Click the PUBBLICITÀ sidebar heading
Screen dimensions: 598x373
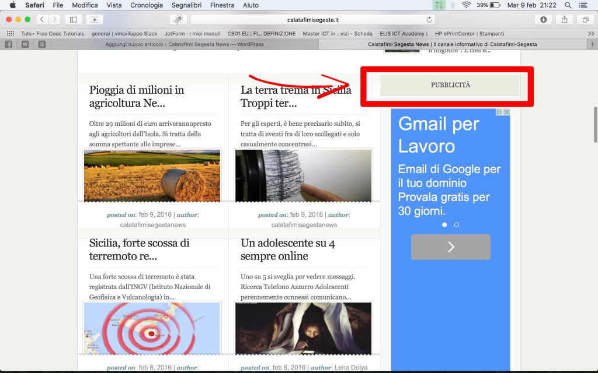pos(450,85)
